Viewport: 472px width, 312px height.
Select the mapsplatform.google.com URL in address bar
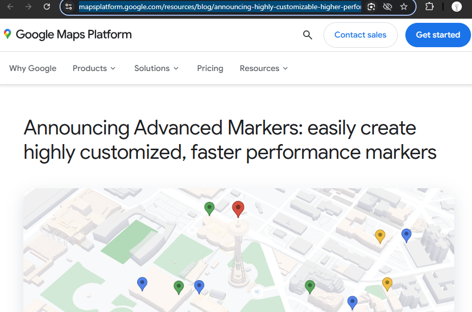(220, 7)
